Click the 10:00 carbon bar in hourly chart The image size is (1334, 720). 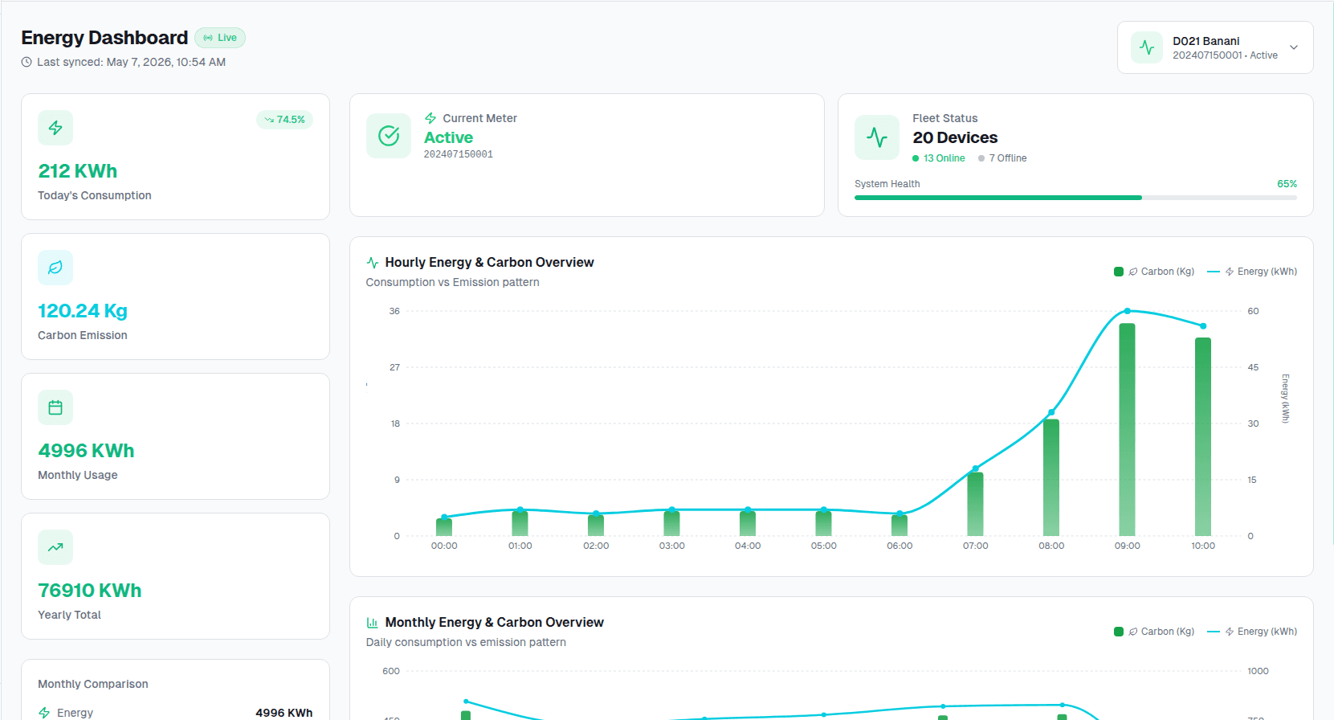(1203, 437)
